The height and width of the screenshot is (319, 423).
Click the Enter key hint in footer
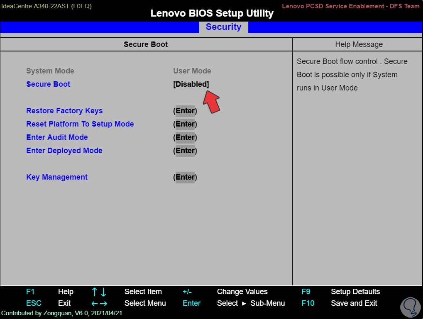(191, 303)
